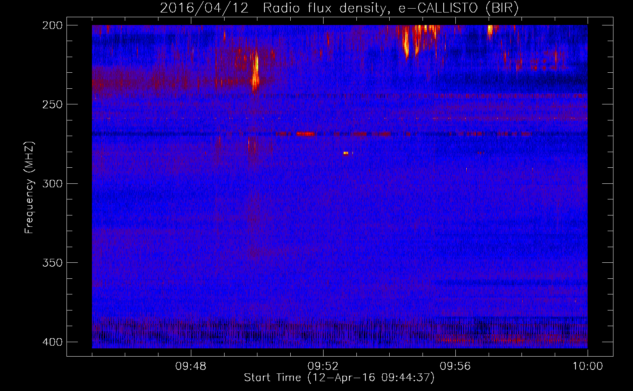
Task: Click the 350 frequency tick label
Action: 52,262
